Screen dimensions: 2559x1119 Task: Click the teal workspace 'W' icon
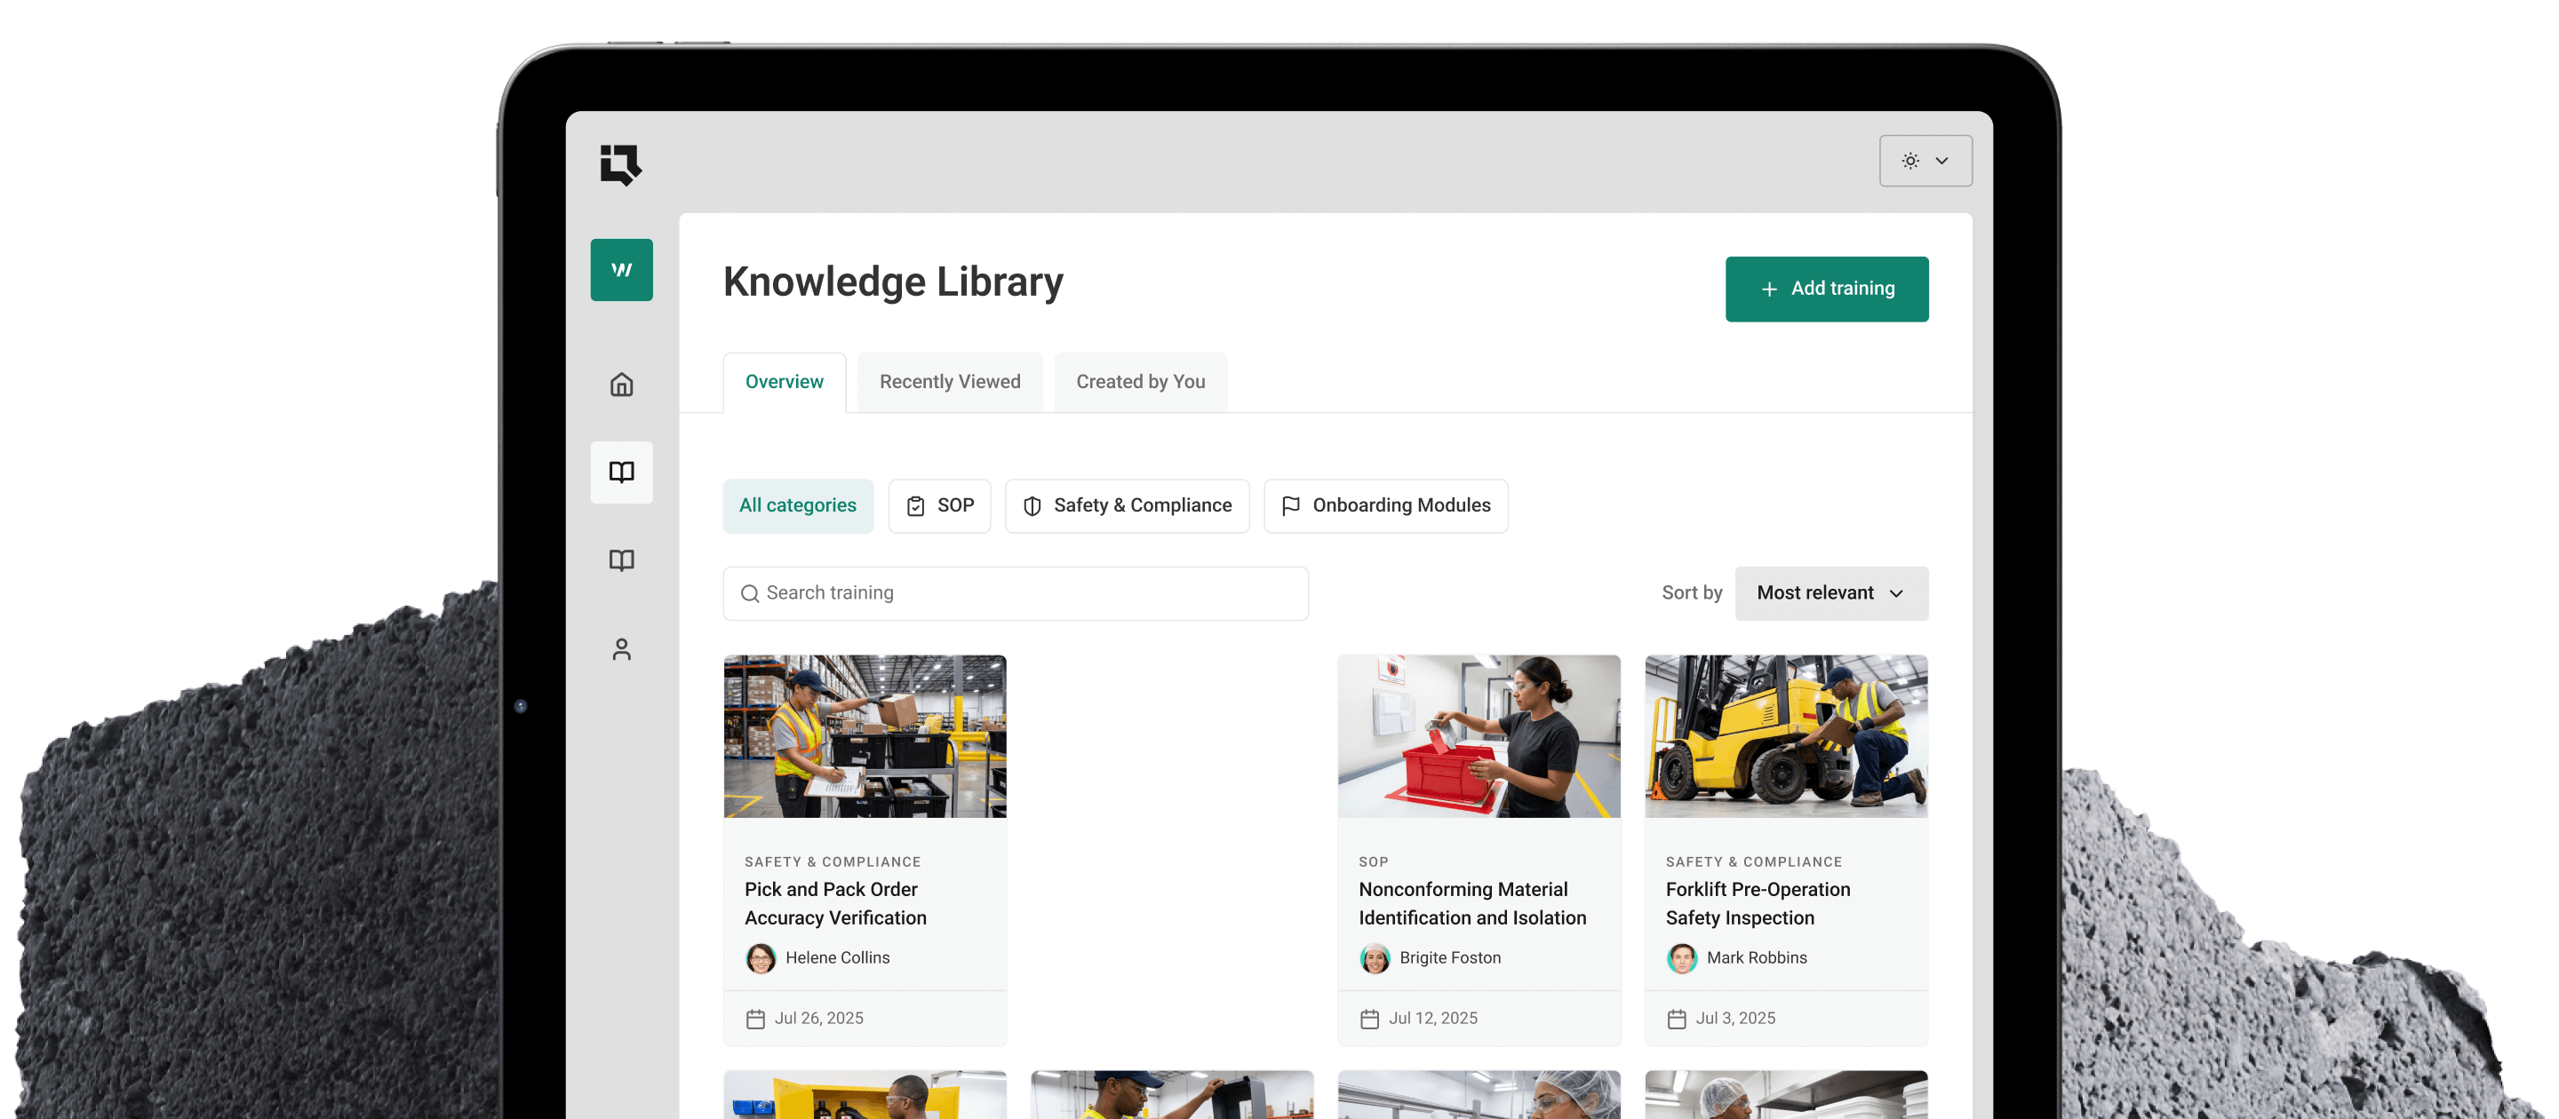pyautogui.click(x=622, y=269)
